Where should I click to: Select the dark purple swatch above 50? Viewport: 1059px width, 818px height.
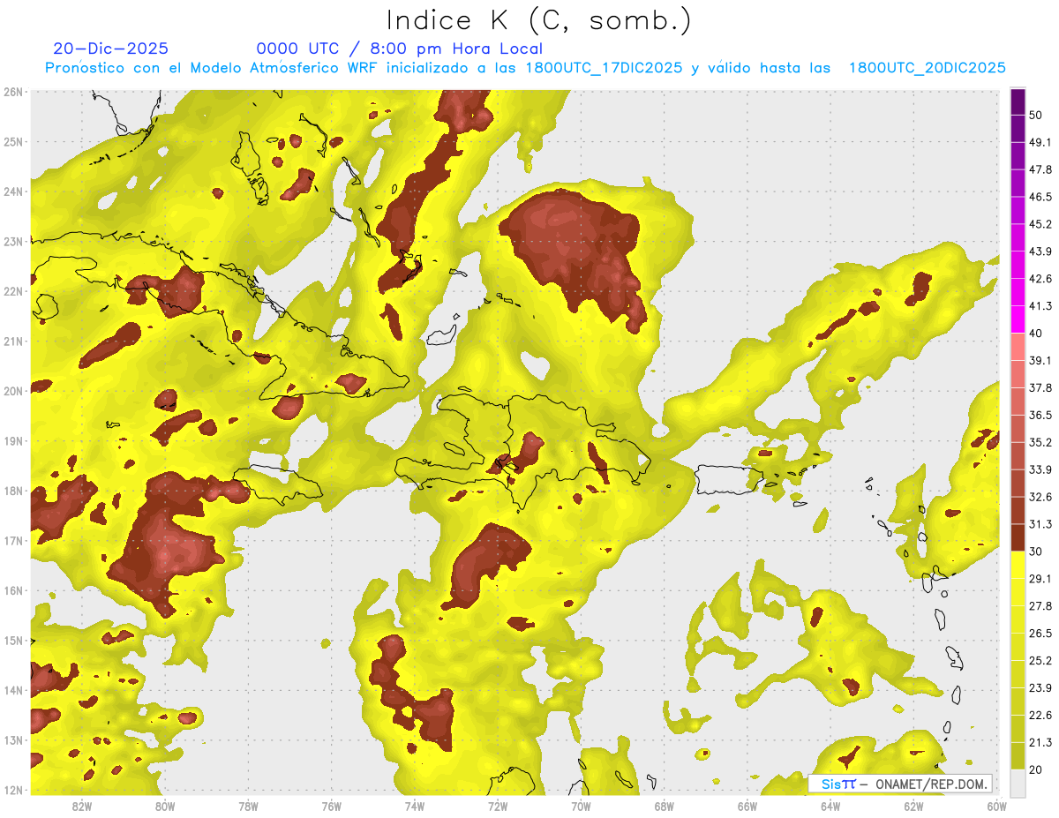(x=1018, y=101)
